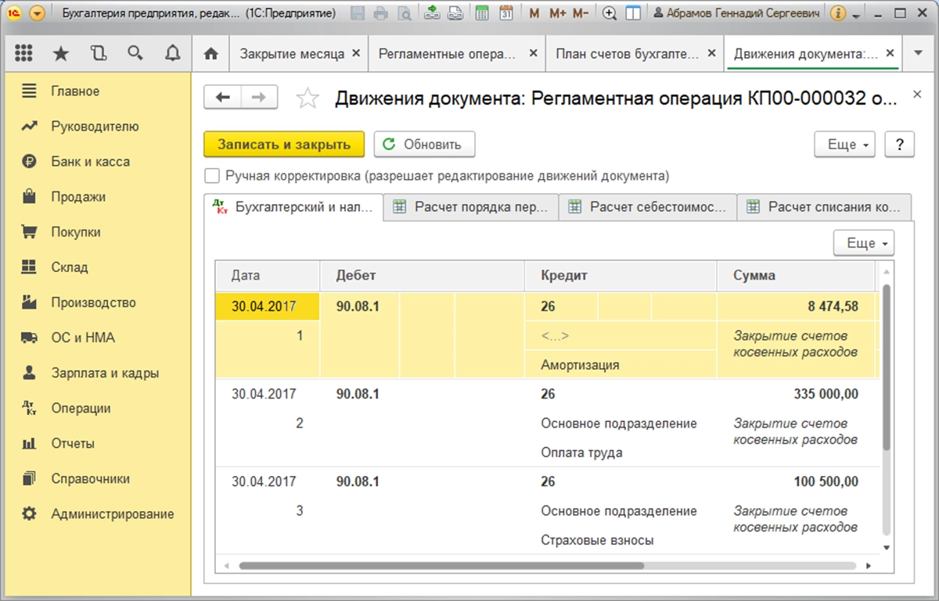Add document to favorites with star
The height and width of the screenshot is (601, 939).
pyautogui.click(x=308, y=98)
